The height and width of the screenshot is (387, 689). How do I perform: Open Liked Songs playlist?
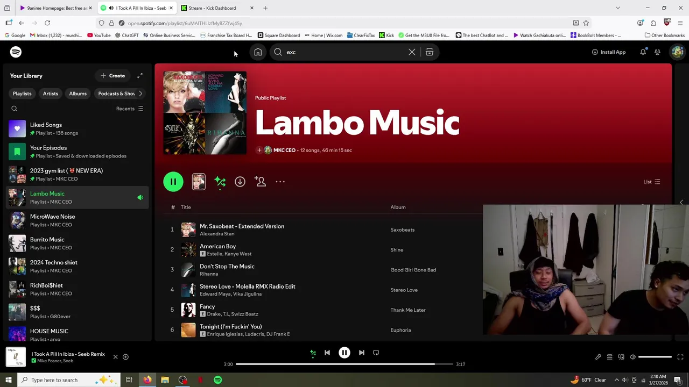click(x=76, y=129)
